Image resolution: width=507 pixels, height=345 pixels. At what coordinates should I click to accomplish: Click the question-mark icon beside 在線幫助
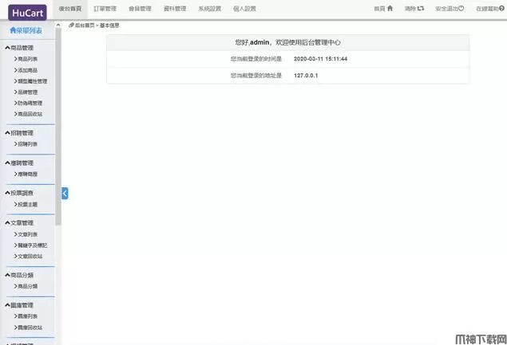501,9
